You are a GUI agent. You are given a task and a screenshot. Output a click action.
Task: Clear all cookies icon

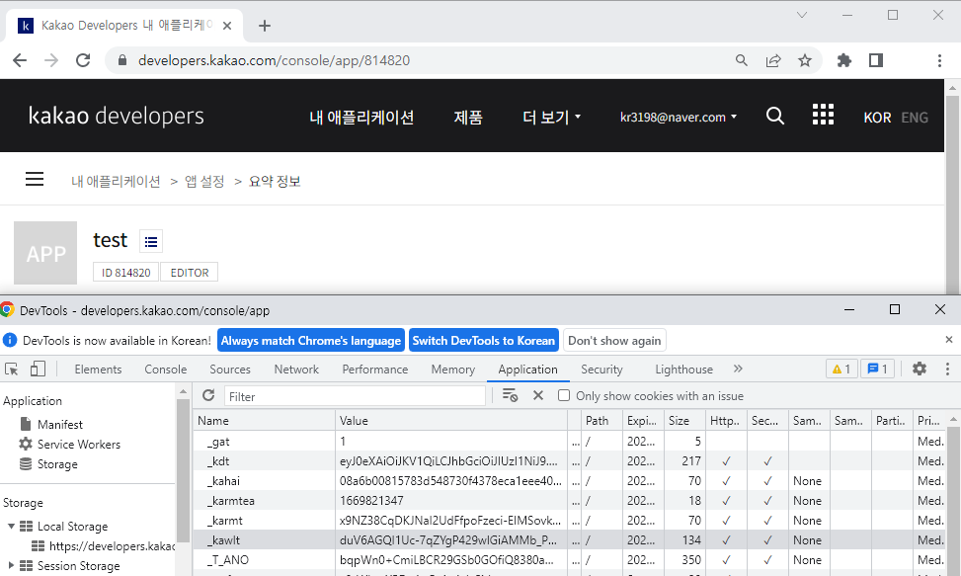(x=510, y=396)
